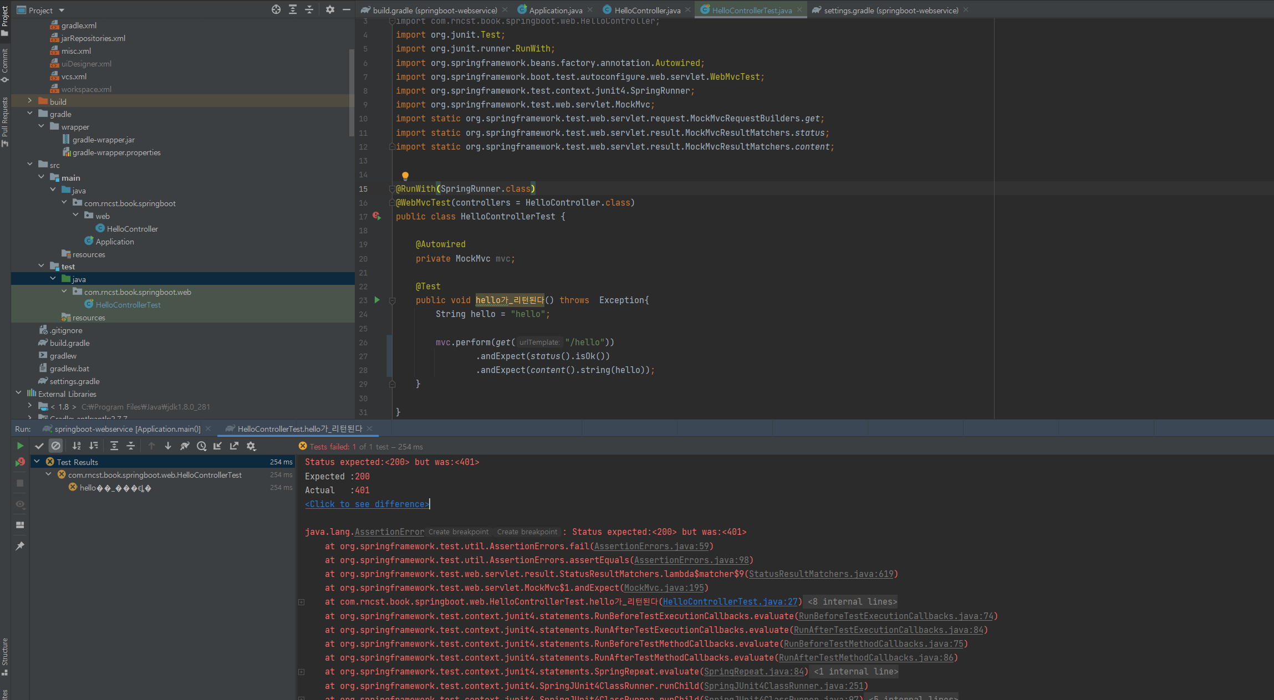Expand all in Project panel header

[293, 9]
